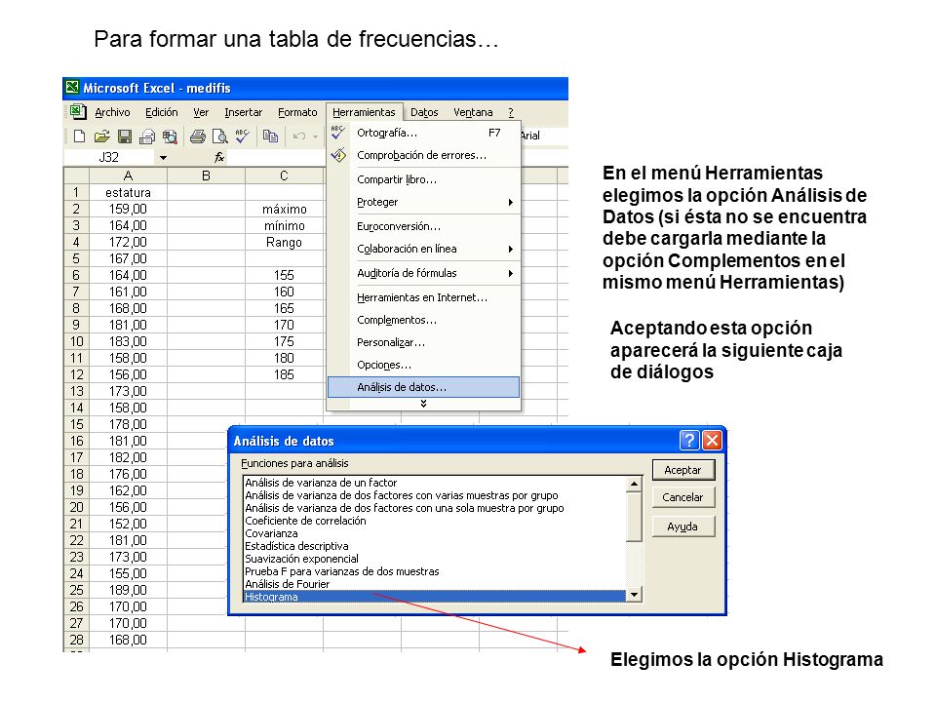Close the Análisis de datos dialog

click(x=712, y=441)
